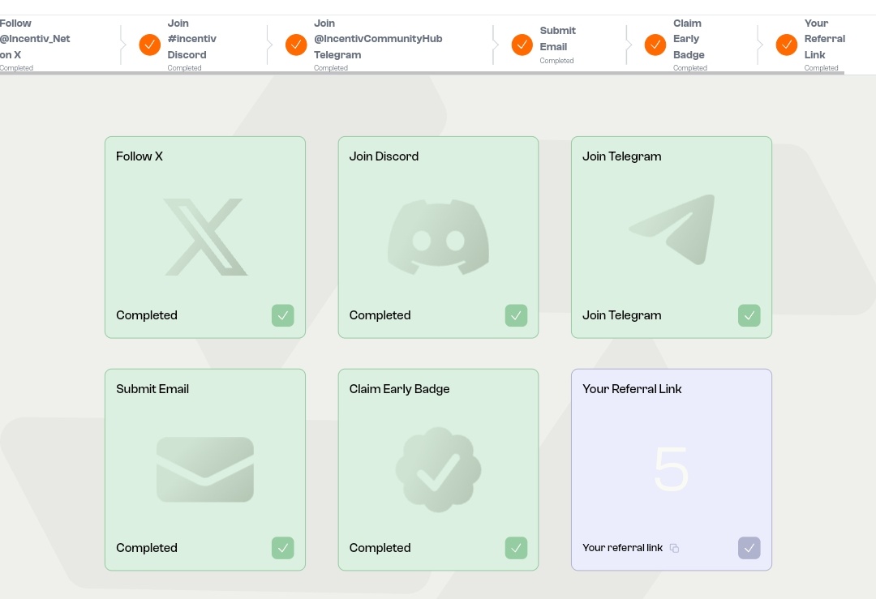Select the Discord logo icon
Image resolution: width=876 pixels, height=599 pixels.
tap(438, 236)
